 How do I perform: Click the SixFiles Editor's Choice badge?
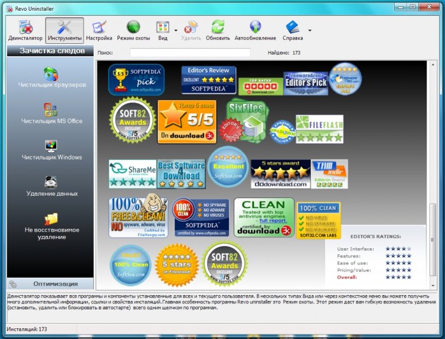tap(243, 120)
